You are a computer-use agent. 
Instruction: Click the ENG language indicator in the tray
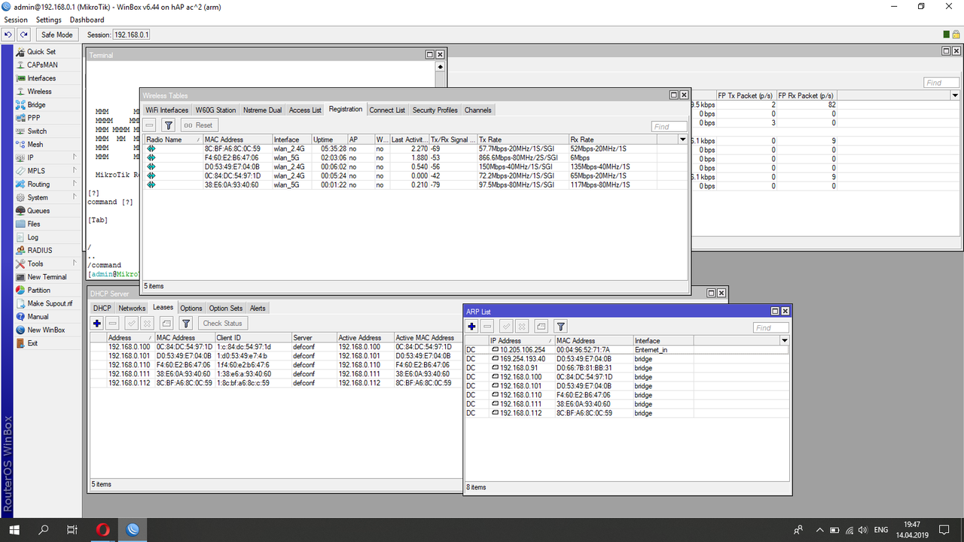pos(880,530)
